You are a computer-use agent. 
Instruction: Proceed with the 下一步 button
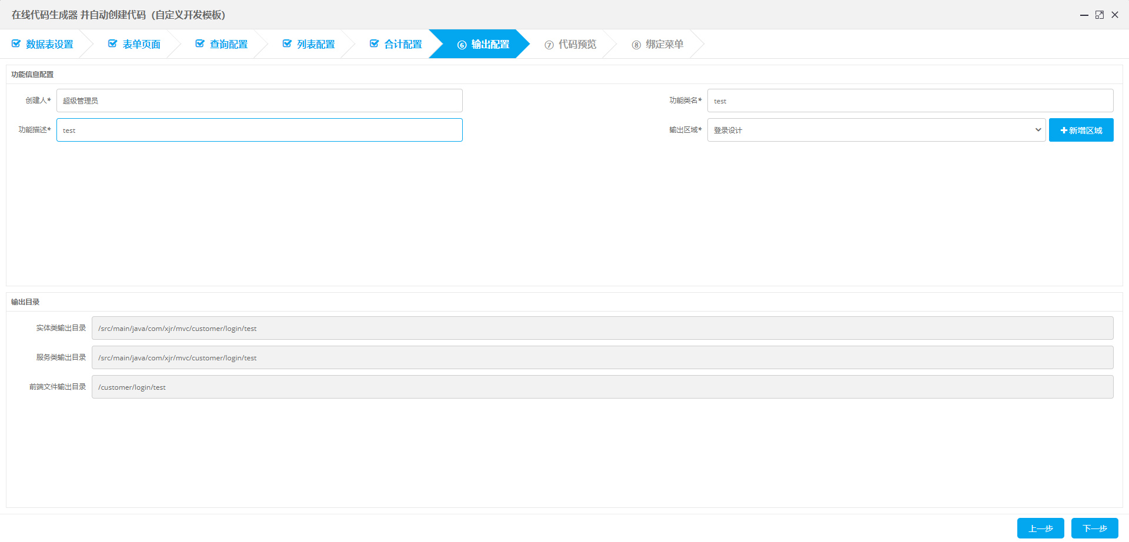pos(1095,528)
